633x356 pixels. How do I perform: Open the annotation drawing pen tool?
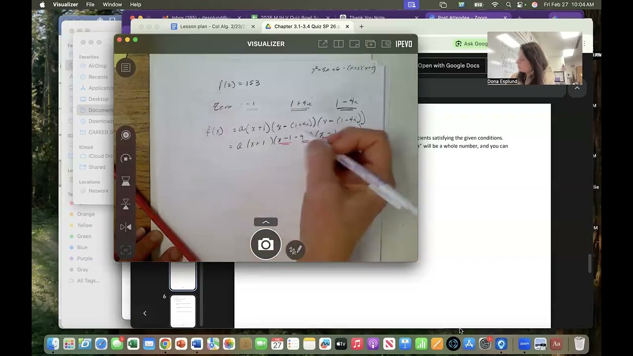point(295,250)
